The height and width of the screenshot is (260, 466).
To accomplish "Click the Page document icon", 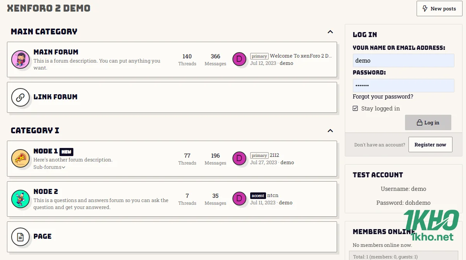I will (20, 237).
